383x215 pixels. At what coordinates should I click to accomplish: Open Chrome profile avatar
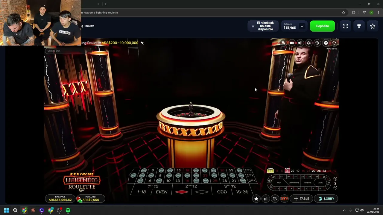coord(371,13)
